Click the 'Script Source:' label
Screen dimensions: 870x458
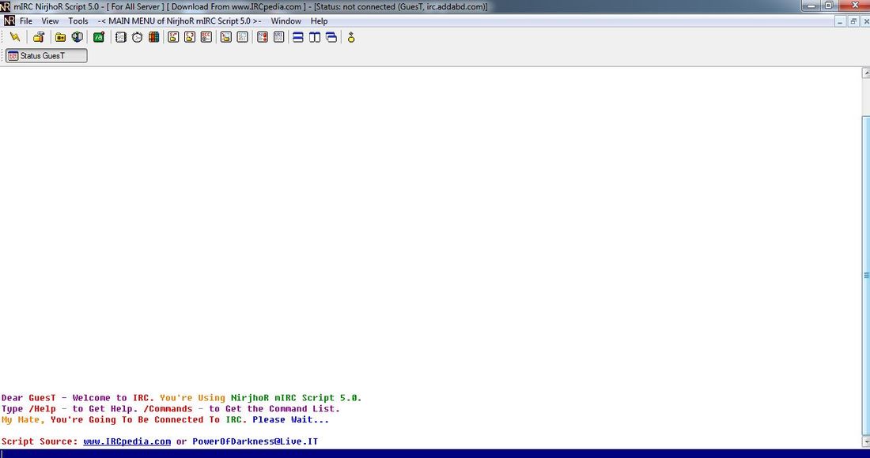pos(40,441)
